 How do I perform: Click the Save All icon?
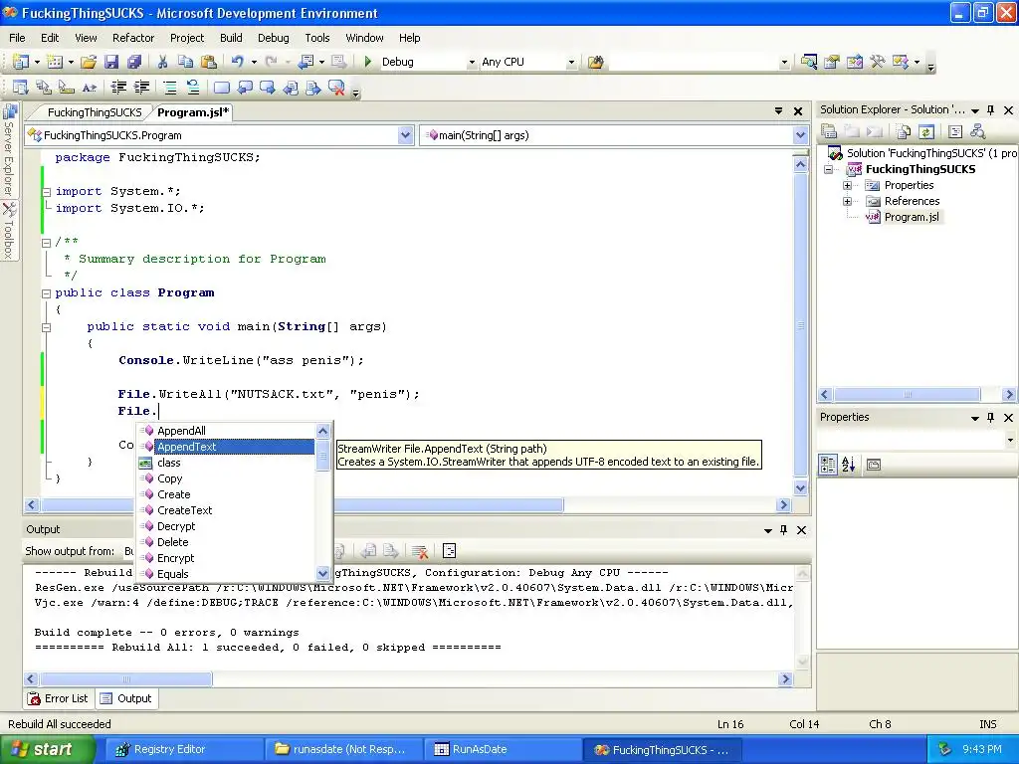click(x=134, y=62)
